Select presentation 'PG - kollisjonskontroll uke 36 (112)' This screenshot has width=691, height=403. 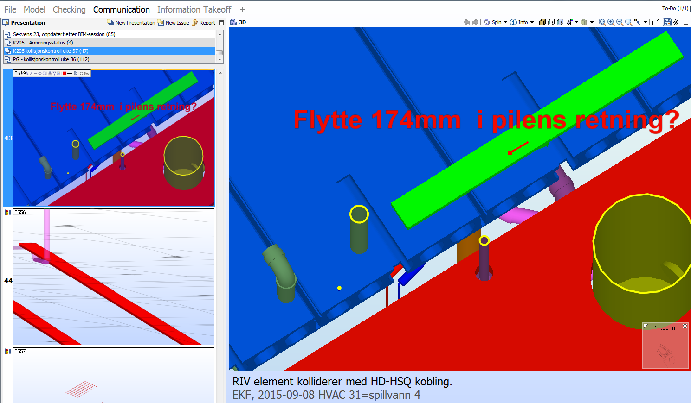pos(110,59)
